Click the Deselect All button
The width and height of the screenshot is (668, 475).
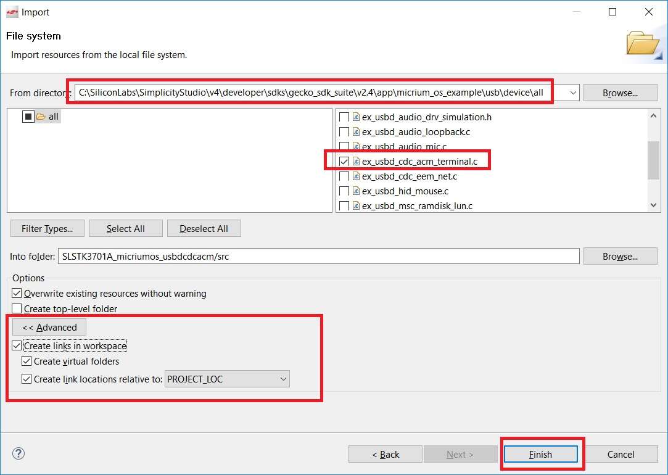coord(204,229)
